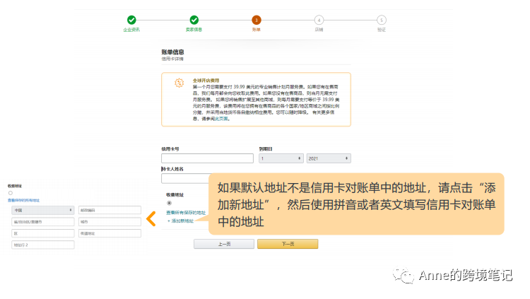
Task: Open 查看保存的所有地址 link in left panel
Action: pos(23,200)
